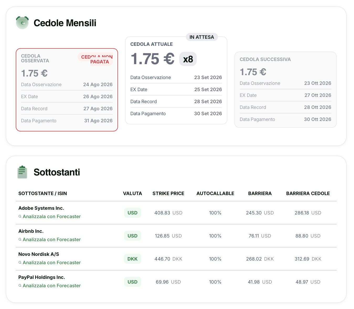
Task: Click the magnifier icon under Novo Nordisk A/S
Action: (x=20, y=263)
